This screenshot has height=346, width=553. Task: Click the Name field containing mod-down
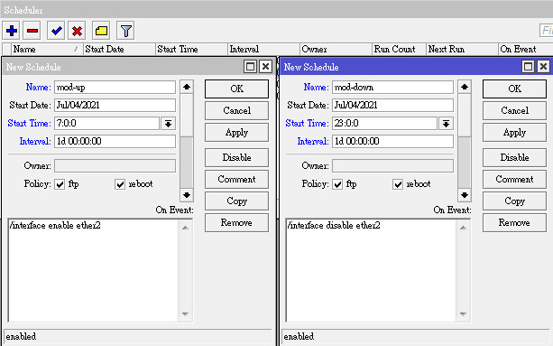[x=392, y=88]
